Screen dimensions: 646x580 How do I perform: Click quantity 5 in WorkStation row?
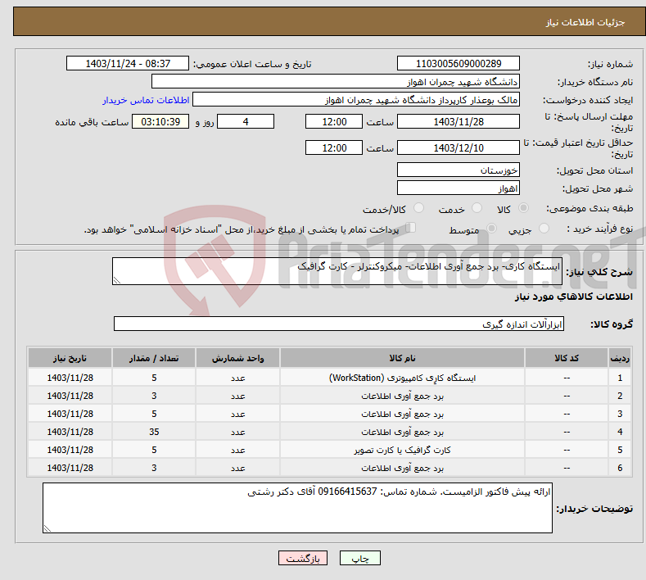[x=154, y=378]
